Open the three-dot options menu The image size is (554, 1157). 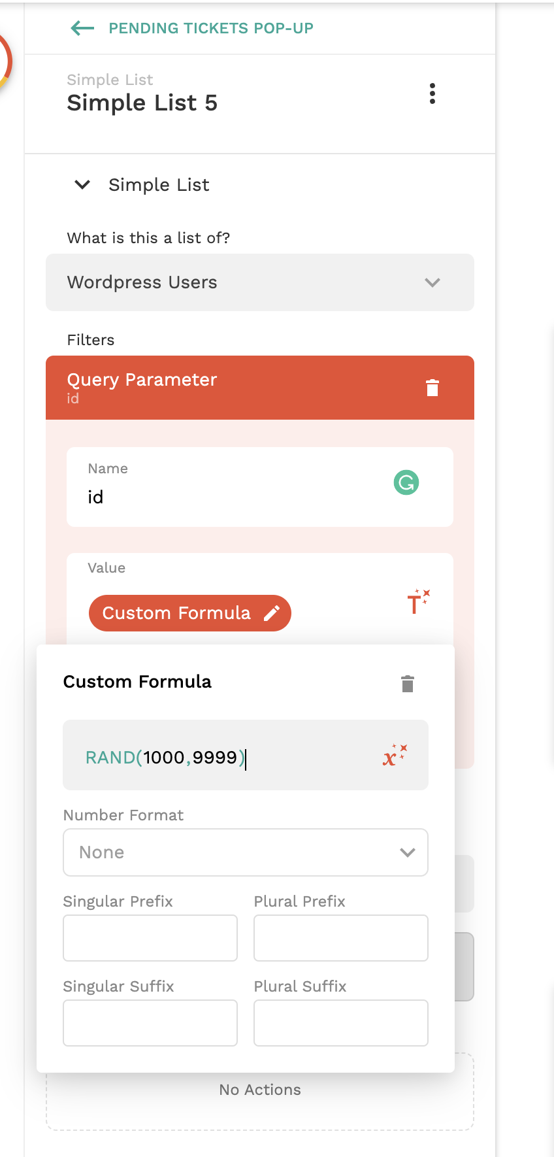(x=432, y=93)
